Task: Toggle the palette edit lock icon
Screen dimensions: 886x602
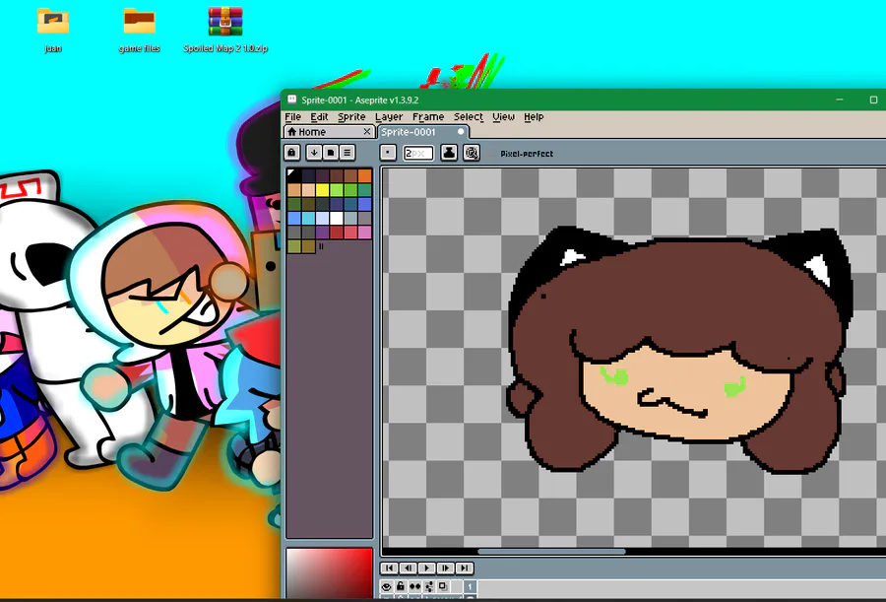Action: [x=291, y=152]
